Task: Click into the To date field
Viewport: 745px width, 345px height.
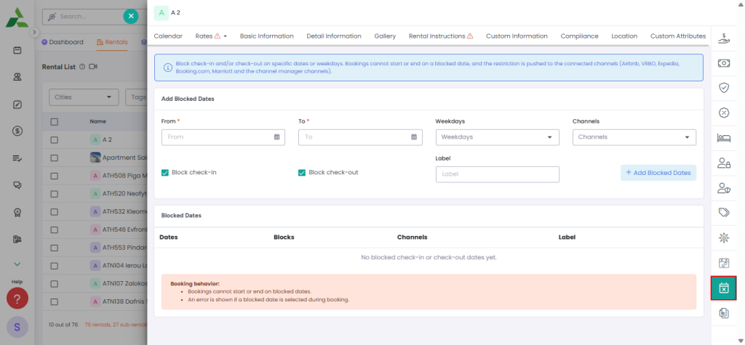Action: click(360, 137)
